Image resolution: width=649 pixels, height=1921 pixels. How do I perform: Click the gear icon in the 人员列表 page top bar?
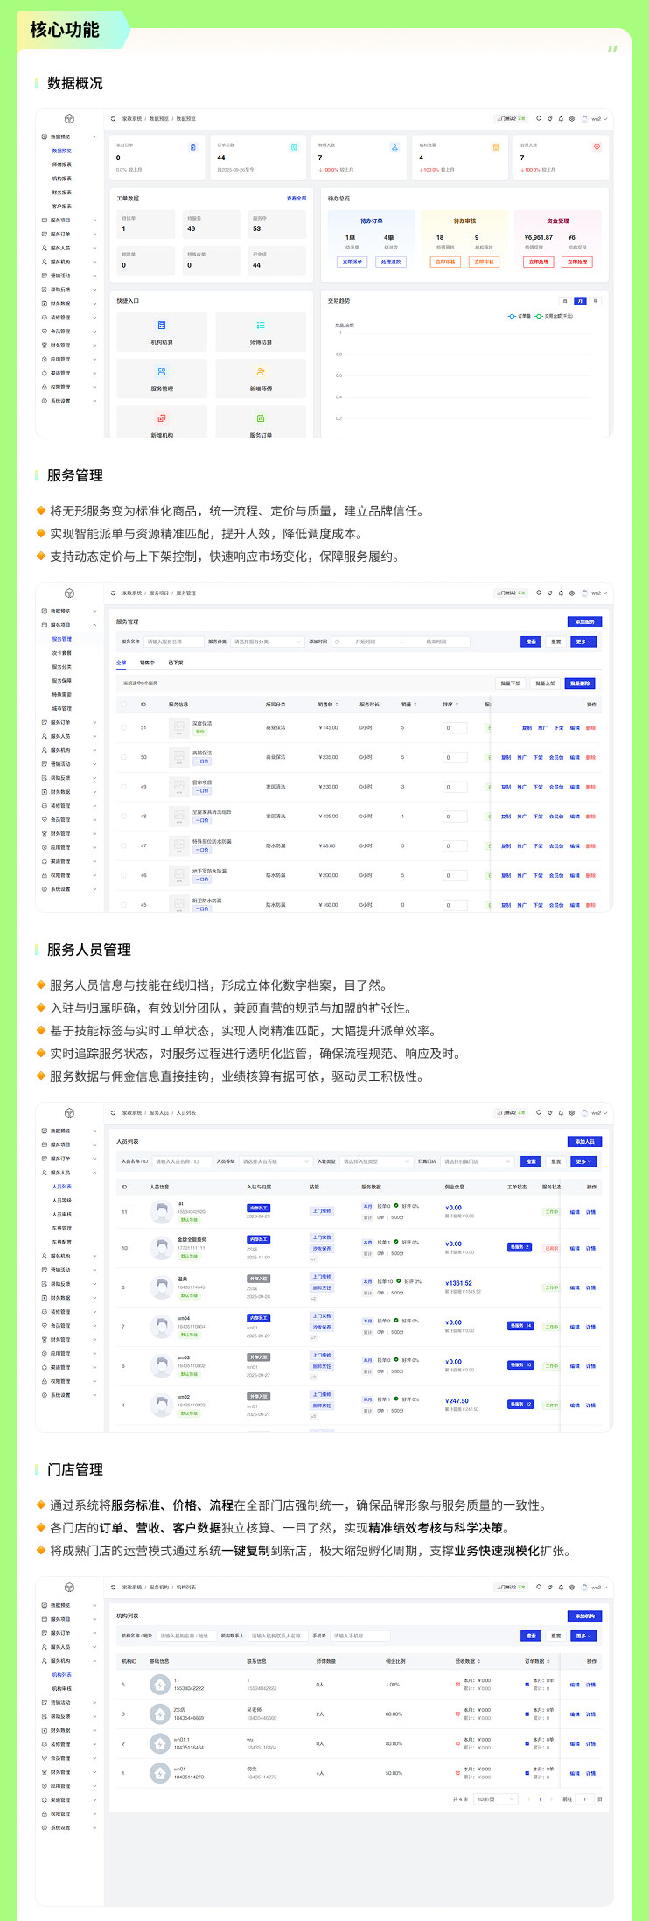tap(572, 1112)
